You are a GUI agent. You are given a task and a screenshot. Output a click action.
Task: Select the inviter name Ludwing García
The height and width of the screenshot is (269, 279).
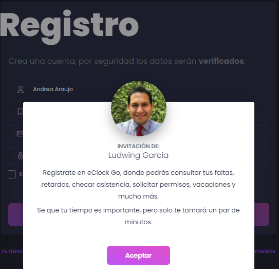138,155
